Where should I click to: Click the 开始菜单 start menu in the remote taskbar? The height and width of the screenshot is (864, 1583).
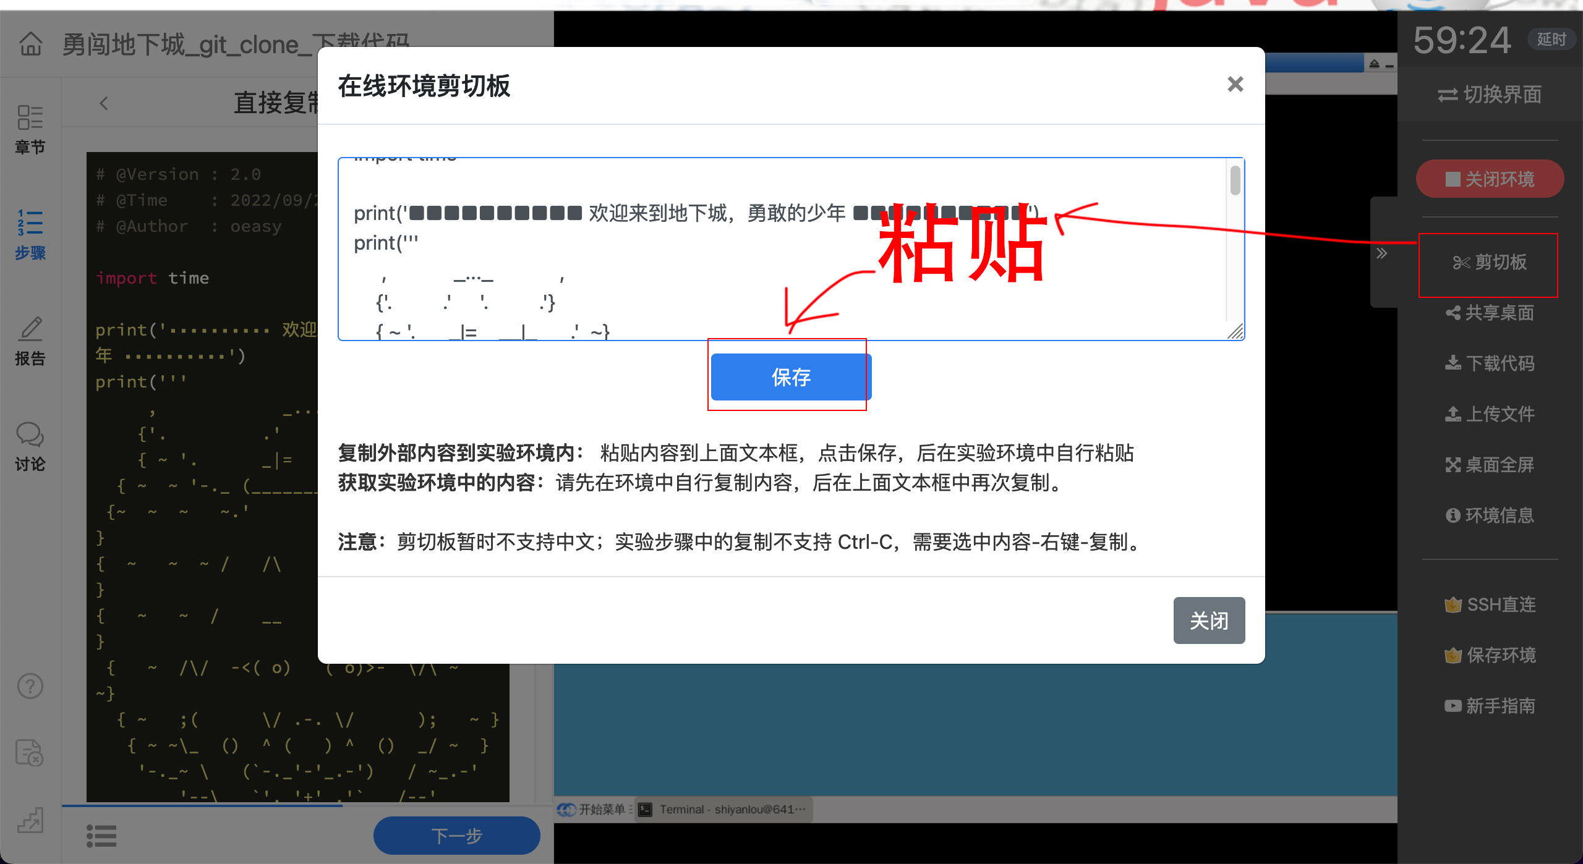pos(592,809)
